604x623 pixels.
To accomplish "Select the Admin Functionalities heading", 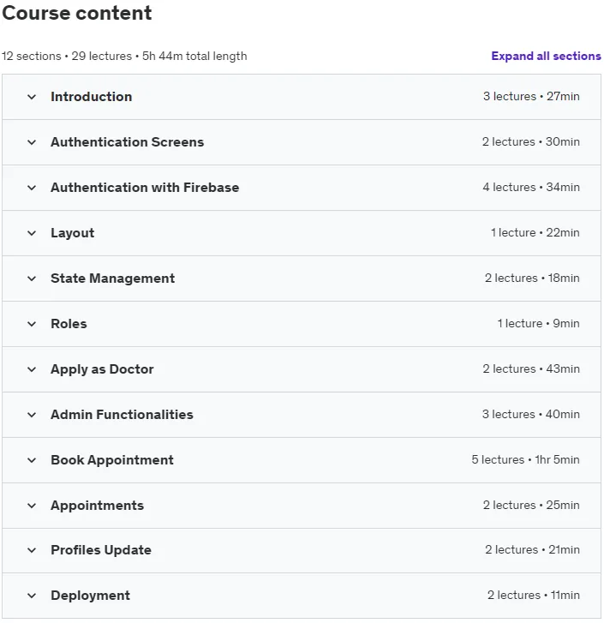I will coord(122,415).
